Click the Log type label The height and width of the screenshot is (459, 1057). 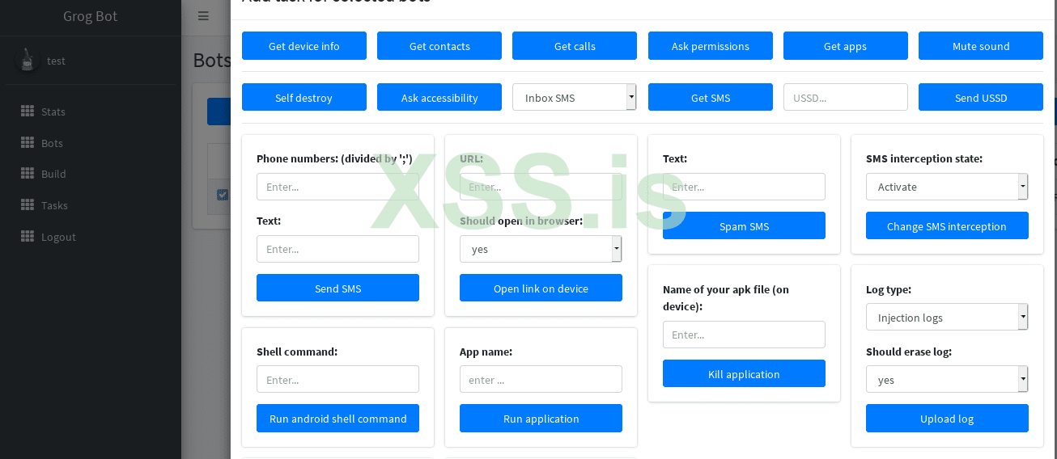point(889,289)
